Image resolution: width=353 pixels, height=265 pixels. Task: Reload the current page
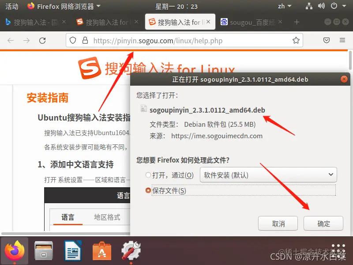point(42,41)
